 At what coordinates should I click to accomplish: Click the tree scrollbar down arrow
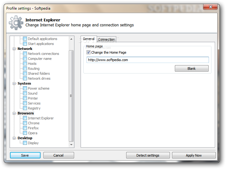(x=71, y=145)
